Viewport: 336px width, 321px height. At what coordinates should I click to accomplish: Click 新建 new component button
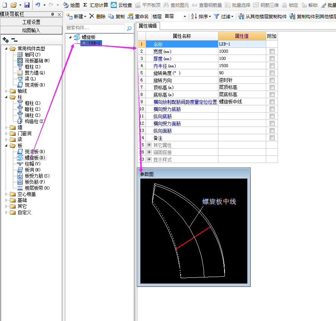click(x=76, y=16)
